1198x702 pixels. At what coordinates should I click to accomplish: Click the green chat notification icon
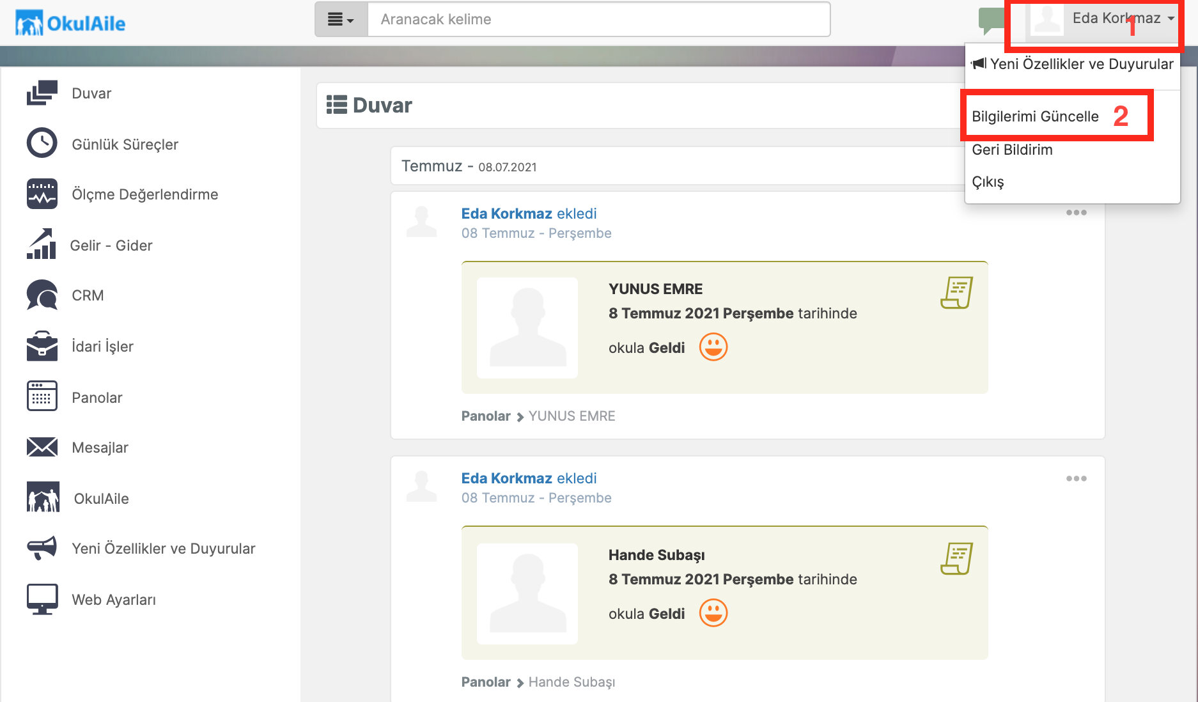[991, 20]
